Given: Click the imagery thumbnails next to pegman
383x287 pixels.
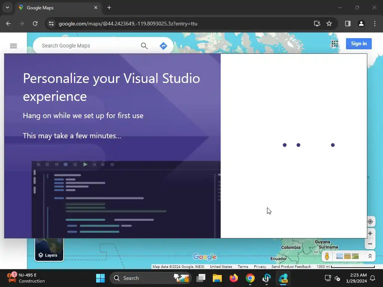Looking at the screenshot, I should (x=347, y=256).
